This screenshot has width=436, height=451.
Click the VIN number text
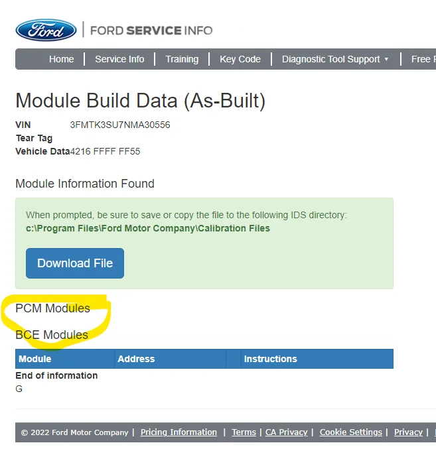tap(120, 125)
